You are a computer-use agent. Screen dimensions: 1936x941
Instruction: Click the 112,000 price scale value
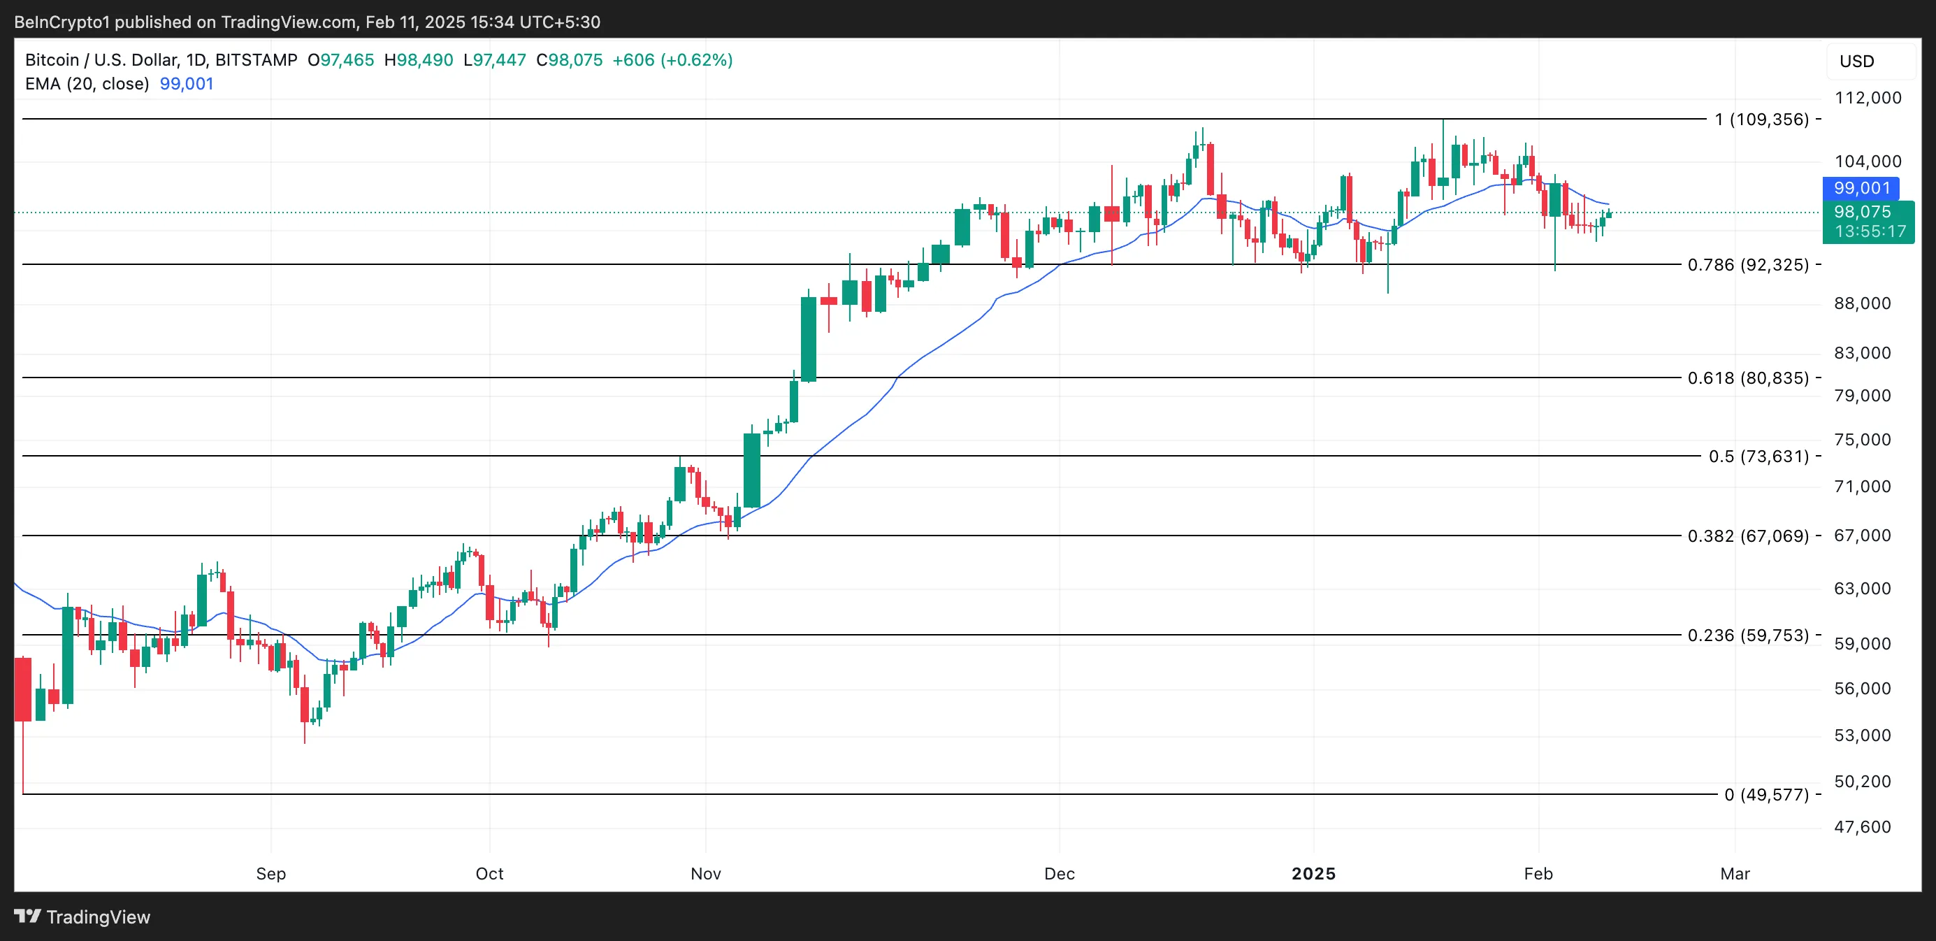1868,98
